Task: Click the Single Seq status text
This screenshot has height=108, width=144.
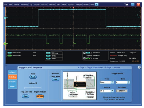Action: pyautogui.click(x=122, y=55)
